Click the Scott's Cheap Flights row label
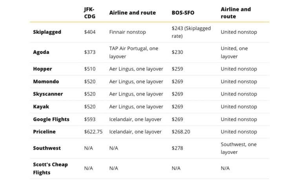This screenshot has width=306, height=187. [x=50, y=169]
